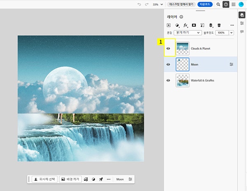Image resolution: width=247 pixels, height=191 pixels.
Task: Click the 다운로드 button
Action: pos(205,4)
